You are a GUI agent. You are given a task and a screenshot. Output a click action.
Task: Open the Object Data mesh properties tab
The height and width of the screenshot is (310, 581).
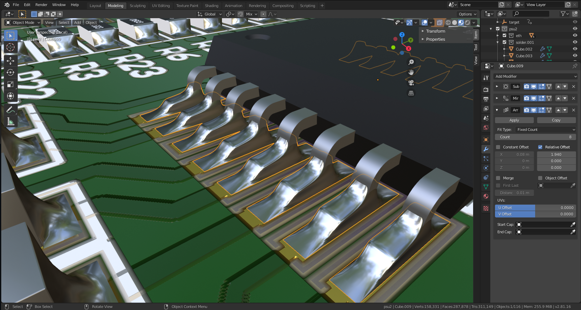(x=486, y=187)
